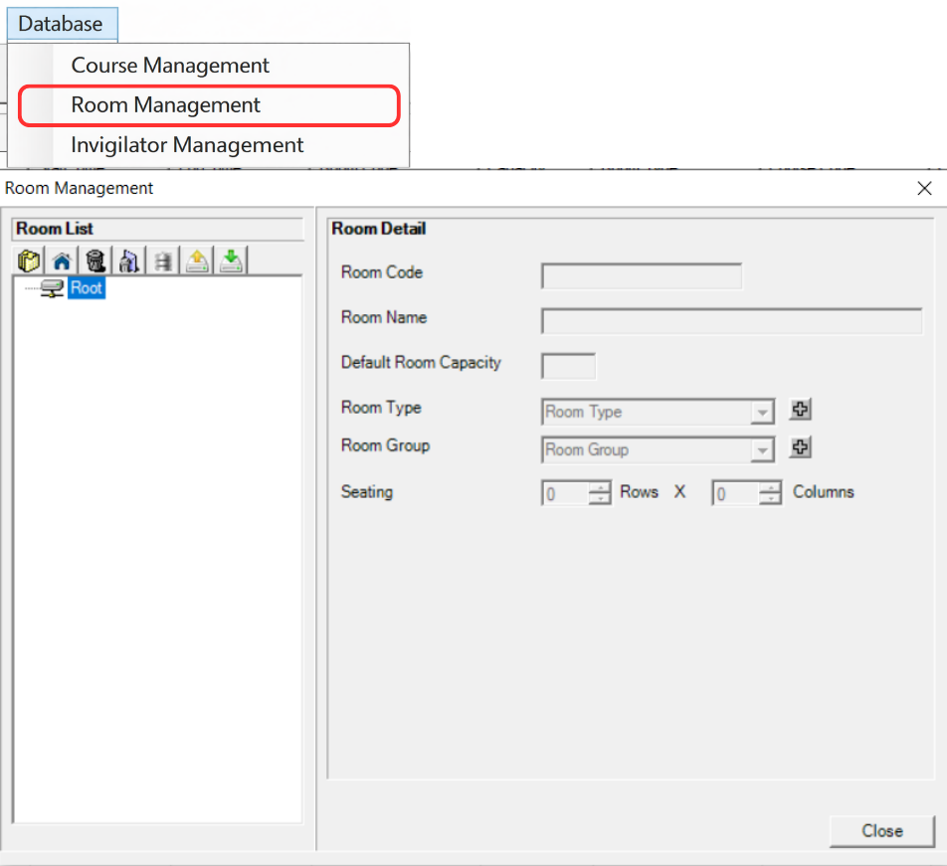Click the plus icon next to Room Group

click(x=800, y=447)
